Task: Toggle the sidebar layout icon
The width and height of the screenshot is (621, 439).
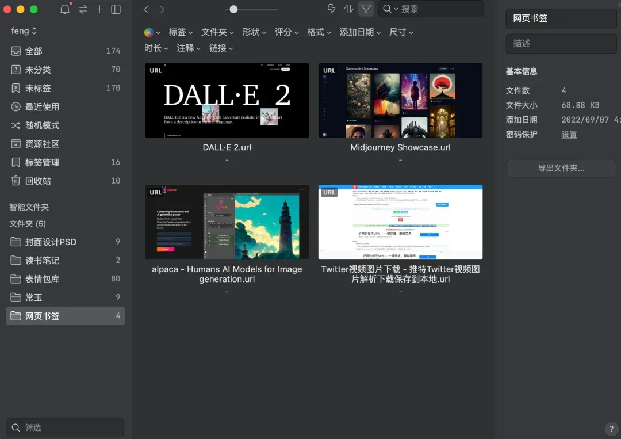Action: [x=116, y=9]
